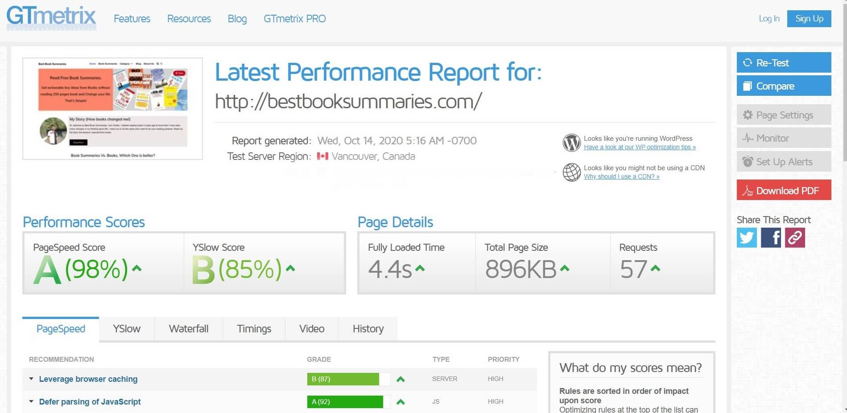The width and height of the screenshot is (847, 413).
Task: Click green arrow beside Leverage browser caching grade
Action: click(x=401, y=379)
